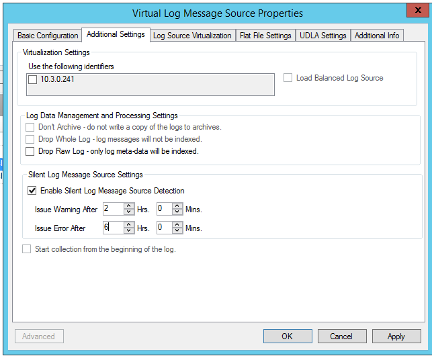Increase Issue Error After hours spinner
Screen dimensions: 432x358
(x=129, y=225)
